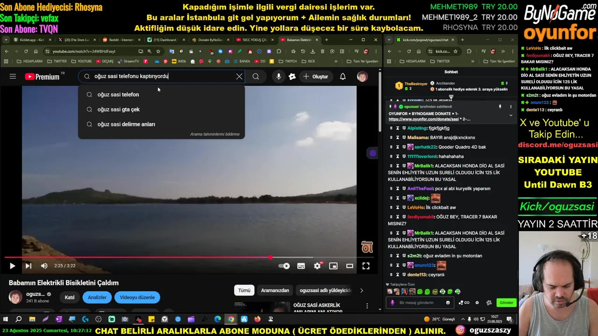This screenshot has height=336, width=598.
Task: Mute the video with speaker icon
Action: coord(44,266)
